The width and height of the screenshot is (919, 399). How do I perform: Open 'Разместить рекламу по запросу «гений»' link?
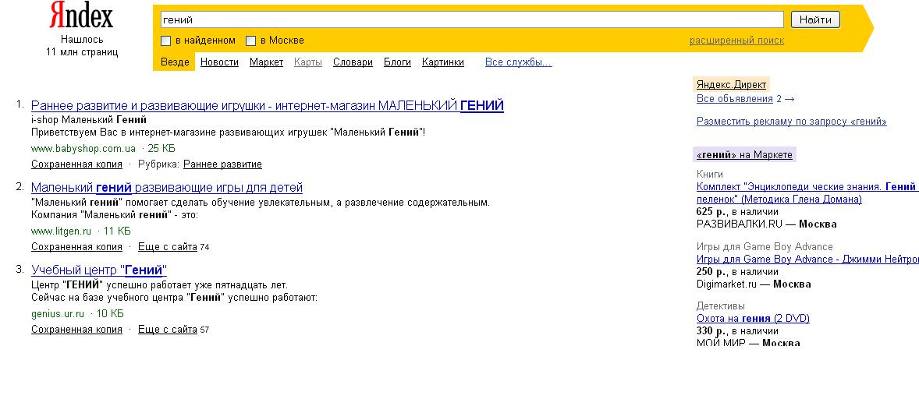coord(791,122)
